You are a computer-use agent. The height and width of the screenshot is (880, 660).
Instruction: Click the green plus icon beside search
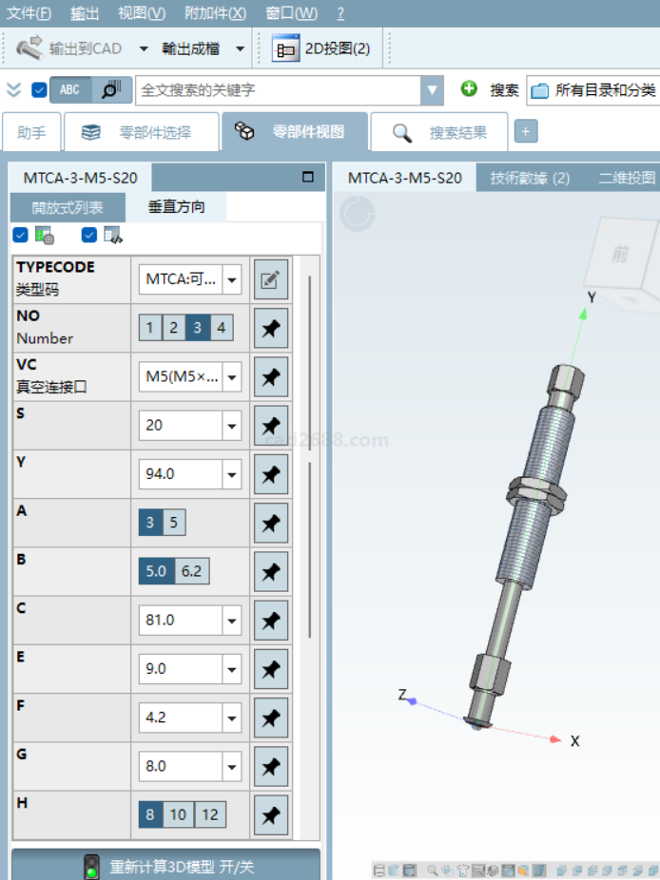(469, 89)
